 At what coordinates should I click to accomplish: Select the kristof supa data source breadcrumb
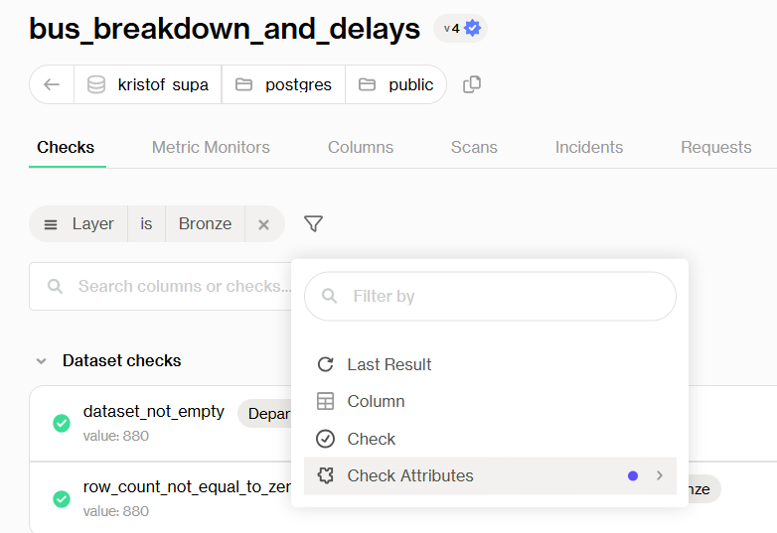[x=148, y=84]
